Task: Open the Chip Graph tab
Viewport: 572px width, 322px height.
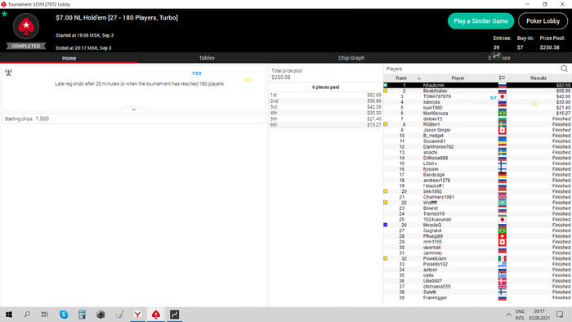Action: pyautogui.click(x=351, y=58)
